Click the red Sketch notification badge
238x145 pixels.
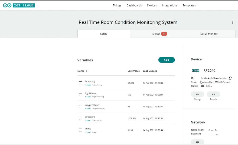click(x=164, y=34)
